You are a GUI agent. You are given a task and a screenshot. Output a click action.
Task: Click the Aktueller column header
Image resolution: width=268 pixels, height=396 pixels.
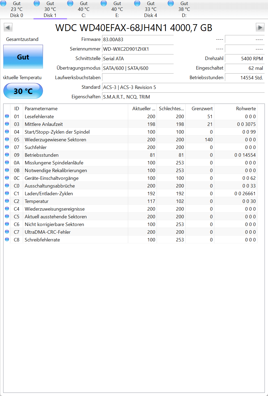(143, 109)
